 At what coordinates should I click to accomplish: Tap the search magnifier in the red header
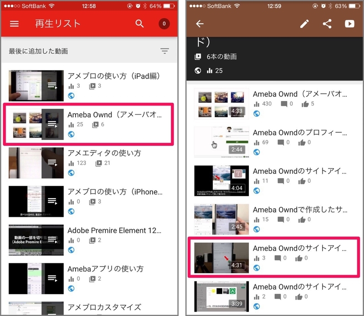tap(140, 24)
